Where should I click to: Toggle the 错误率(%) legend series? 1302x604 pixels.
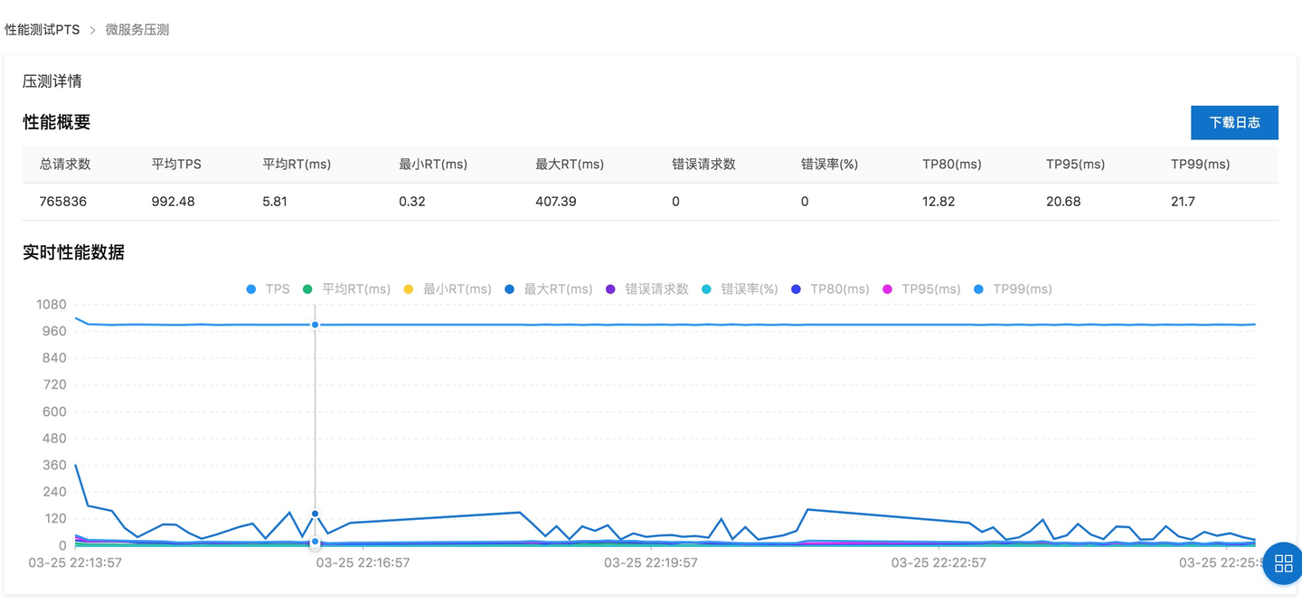[x=739, y=289]
